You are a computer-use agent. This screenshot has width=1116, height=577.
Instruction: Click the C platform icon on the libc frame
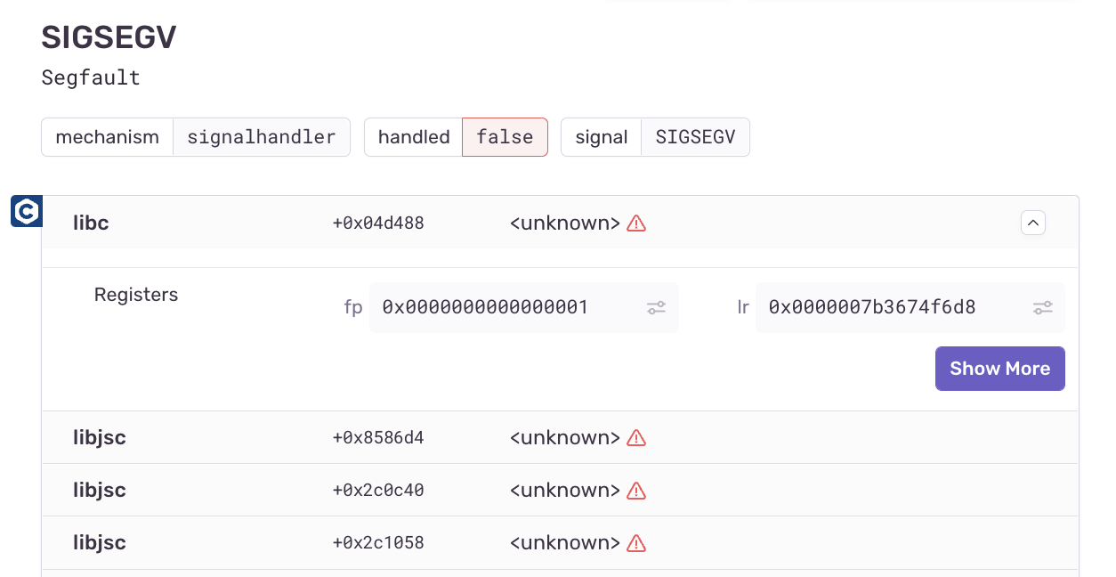click(x=26, y=211)
